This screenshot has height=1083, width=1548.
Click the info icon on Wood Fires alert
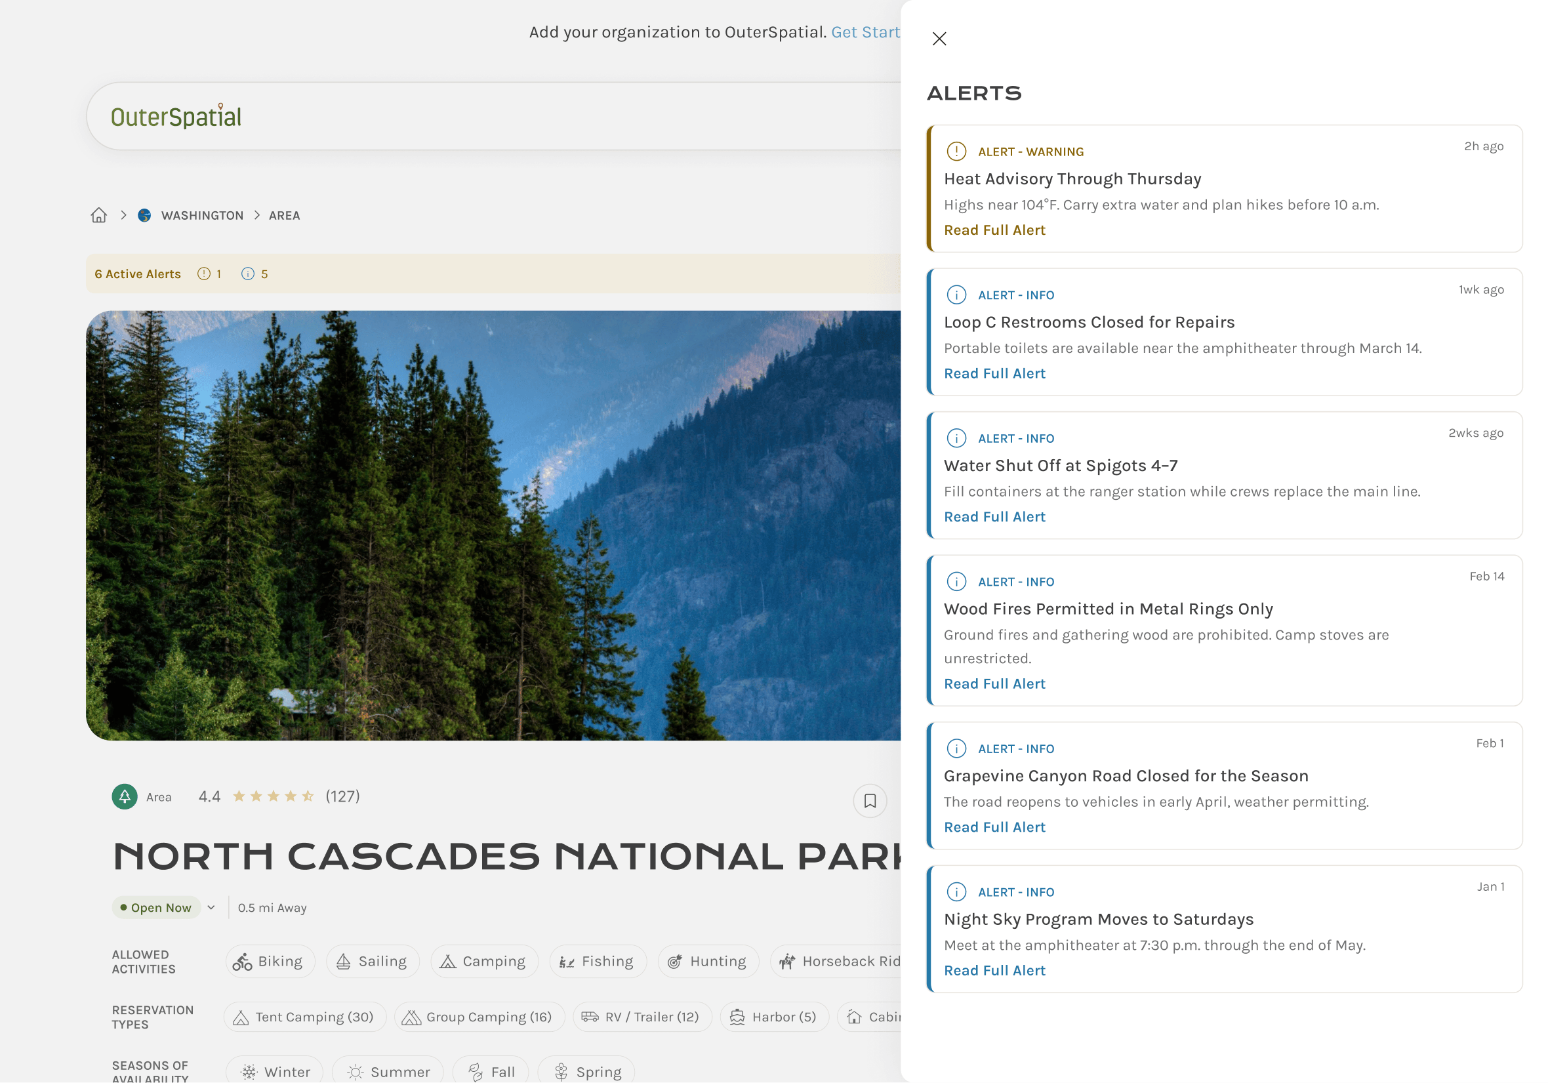[x=956, y=581]
